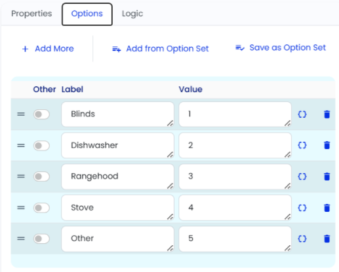Click braces icon in Blinds row

pos(302,114)
